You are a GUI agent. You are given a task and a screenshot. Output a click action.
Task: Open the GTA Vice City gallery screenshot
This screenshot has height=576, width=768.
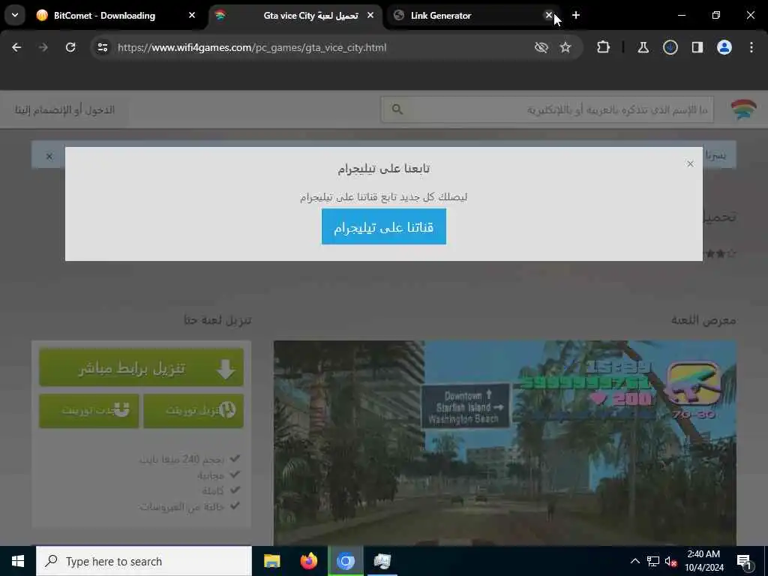pos(505,442)
